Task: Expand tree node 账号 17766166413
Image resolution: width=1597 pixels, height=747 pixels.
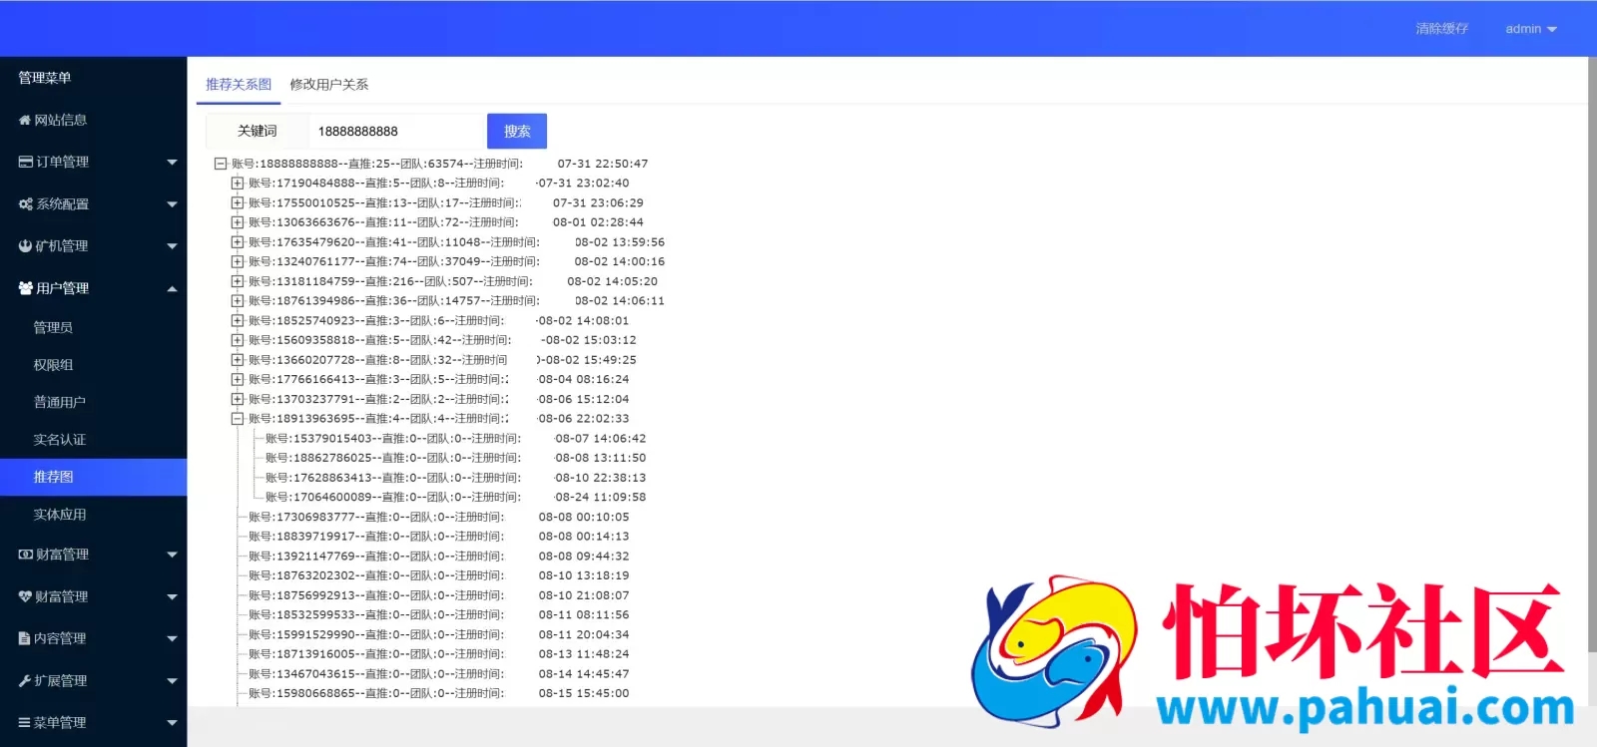Action: pos(238,379)
